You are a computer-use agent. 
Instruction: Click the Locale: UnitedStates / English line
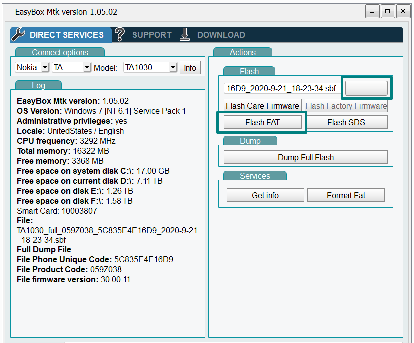click(x=70, y=131)
